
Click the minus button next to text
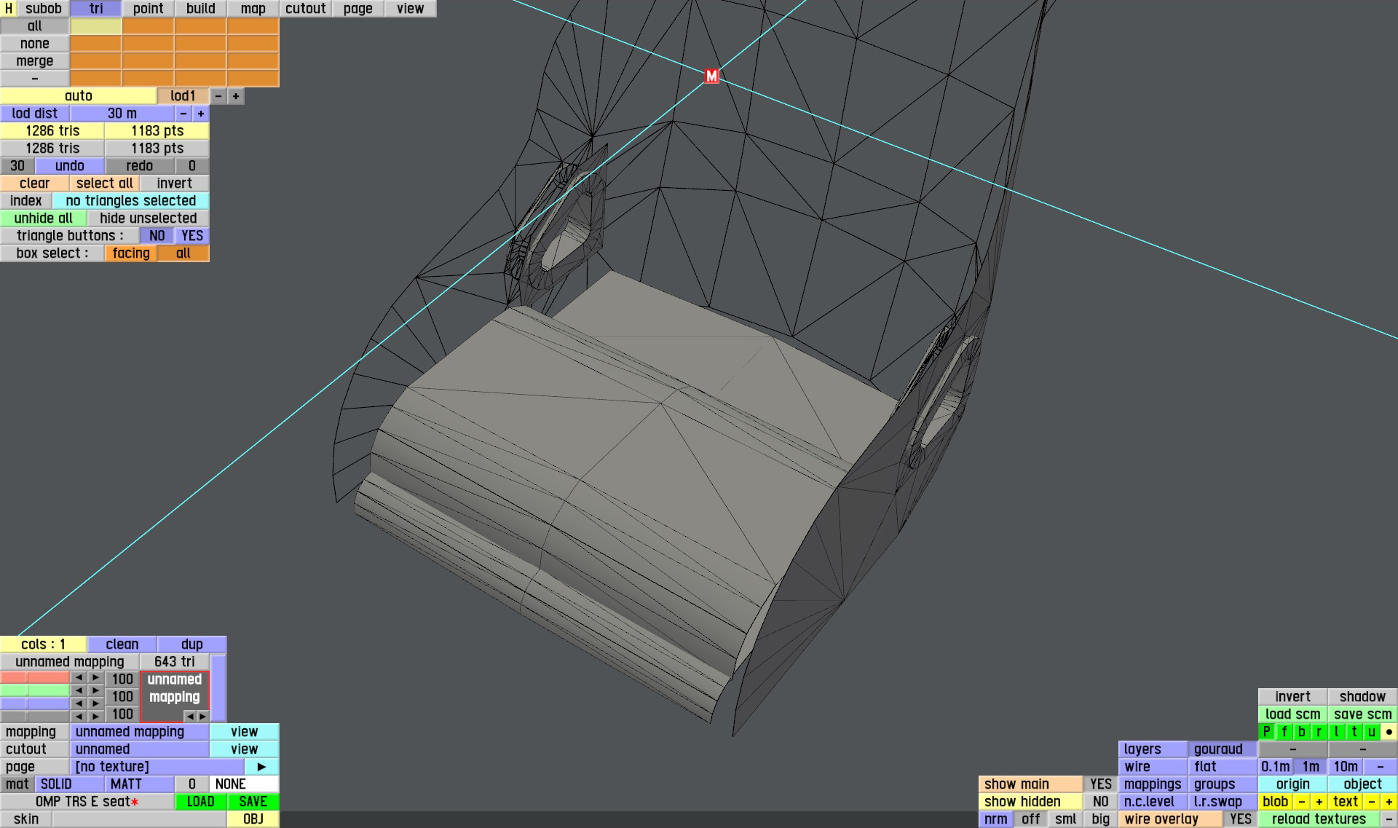point(1371,802)
